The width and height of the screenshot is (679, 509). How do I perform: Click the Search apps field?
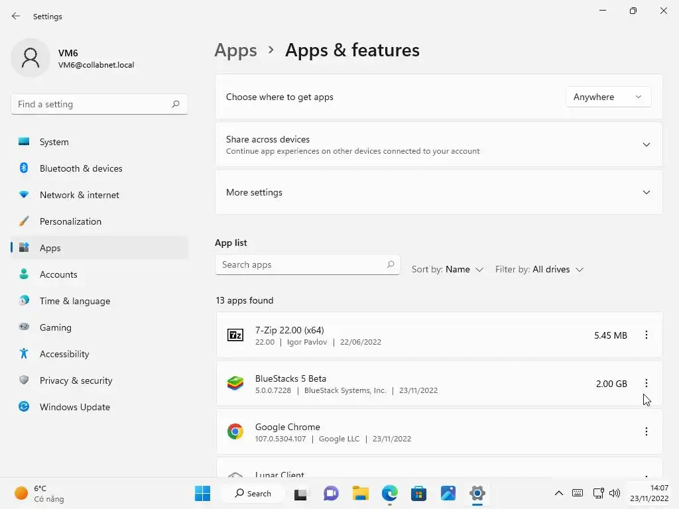click(x=307, y=264)
